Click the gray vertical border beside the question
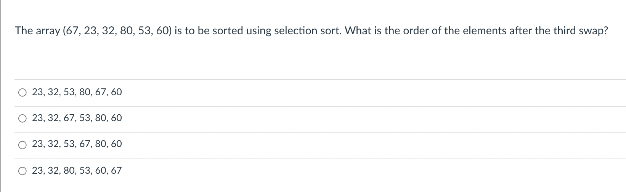 tap(0, 96)
